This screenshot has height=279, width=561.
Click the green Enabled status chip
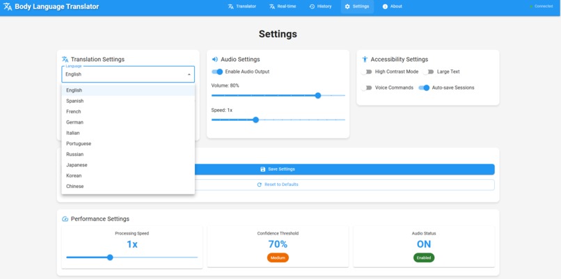click(x=424, y=258)
